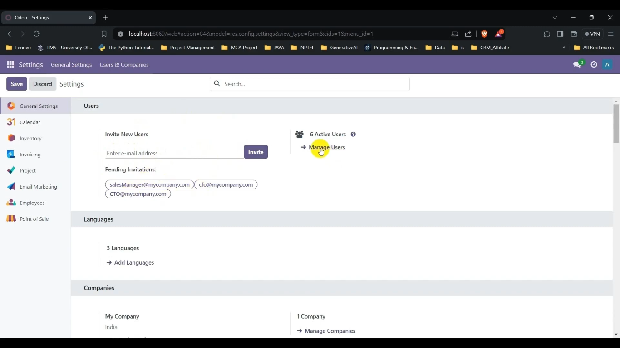Open the All Bookmarks folder
The height and width of the screenshot is (348, 620).
[594, 48]
